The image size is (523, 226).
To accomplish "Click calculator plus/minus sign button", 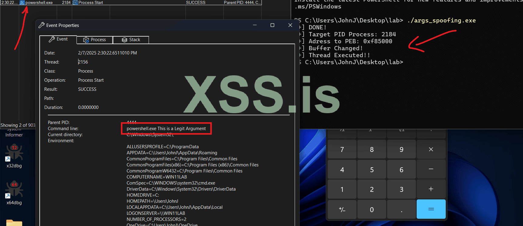I will click(342, 209).
